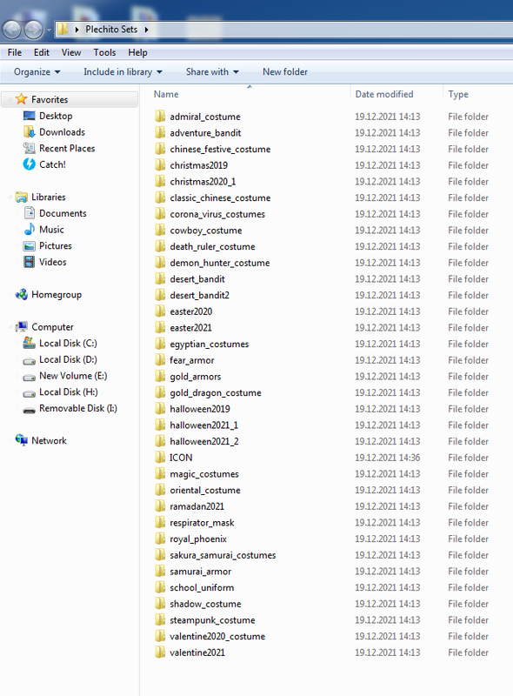Viewport: 513px width, 696px height.
Task: Open Local Disk (H:) drive icon
Action: click(30, 393)
